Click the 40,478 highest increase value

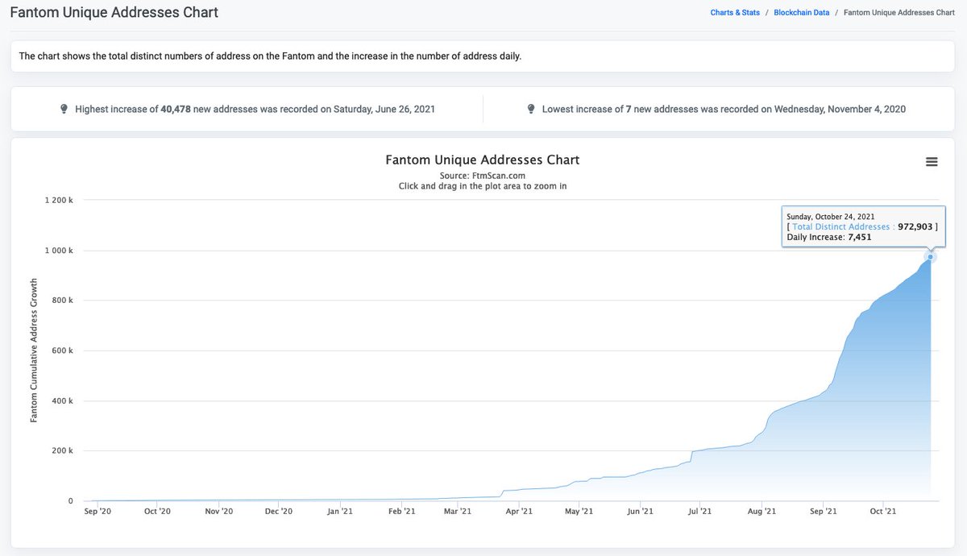(x=176, y=109)
